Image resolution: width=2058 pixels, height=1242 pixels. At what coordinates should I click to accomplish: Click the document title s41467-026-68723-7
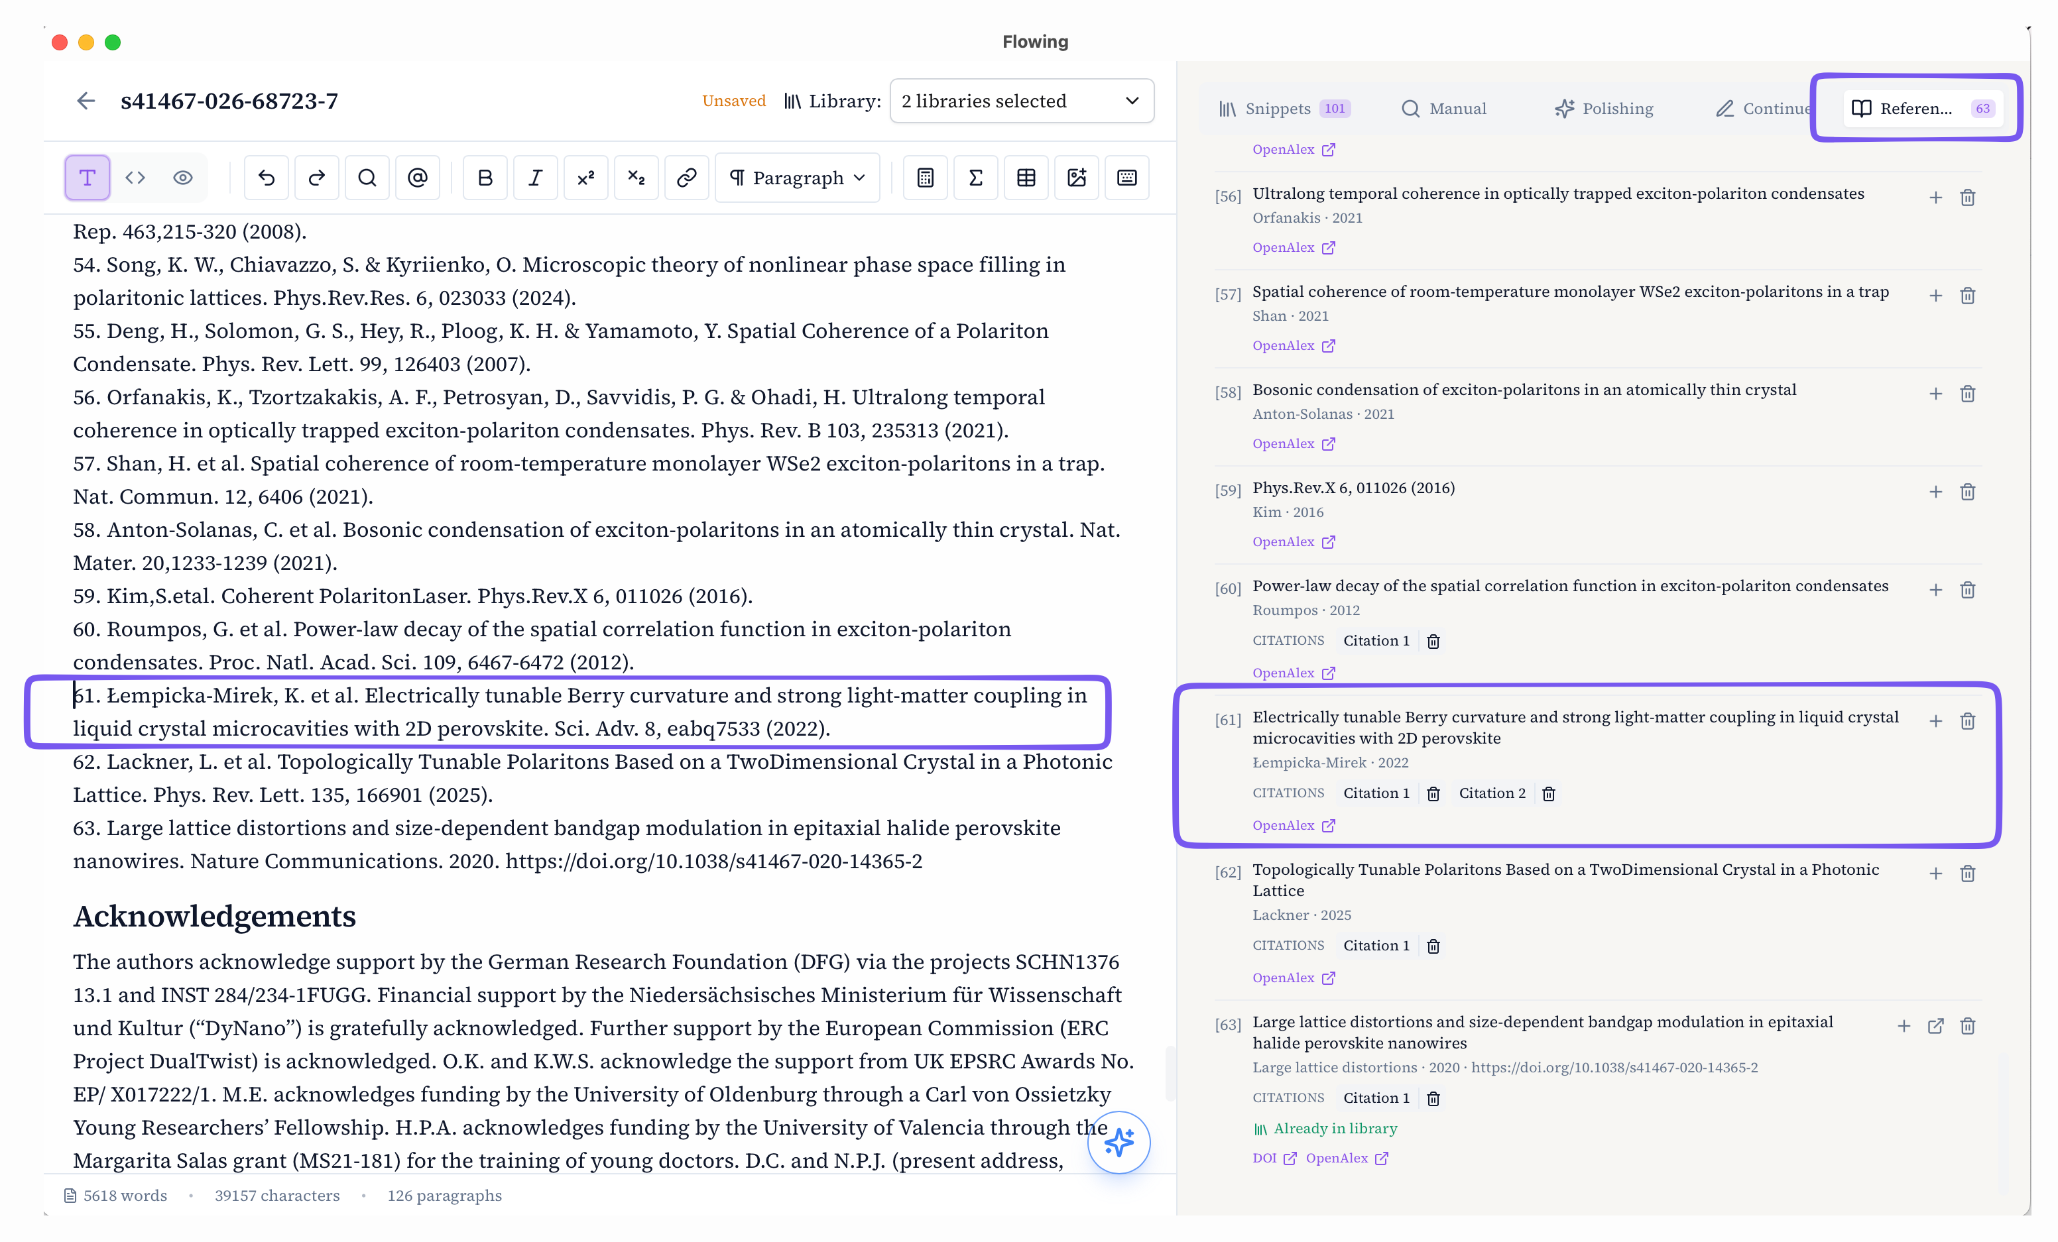coord(229,101)
